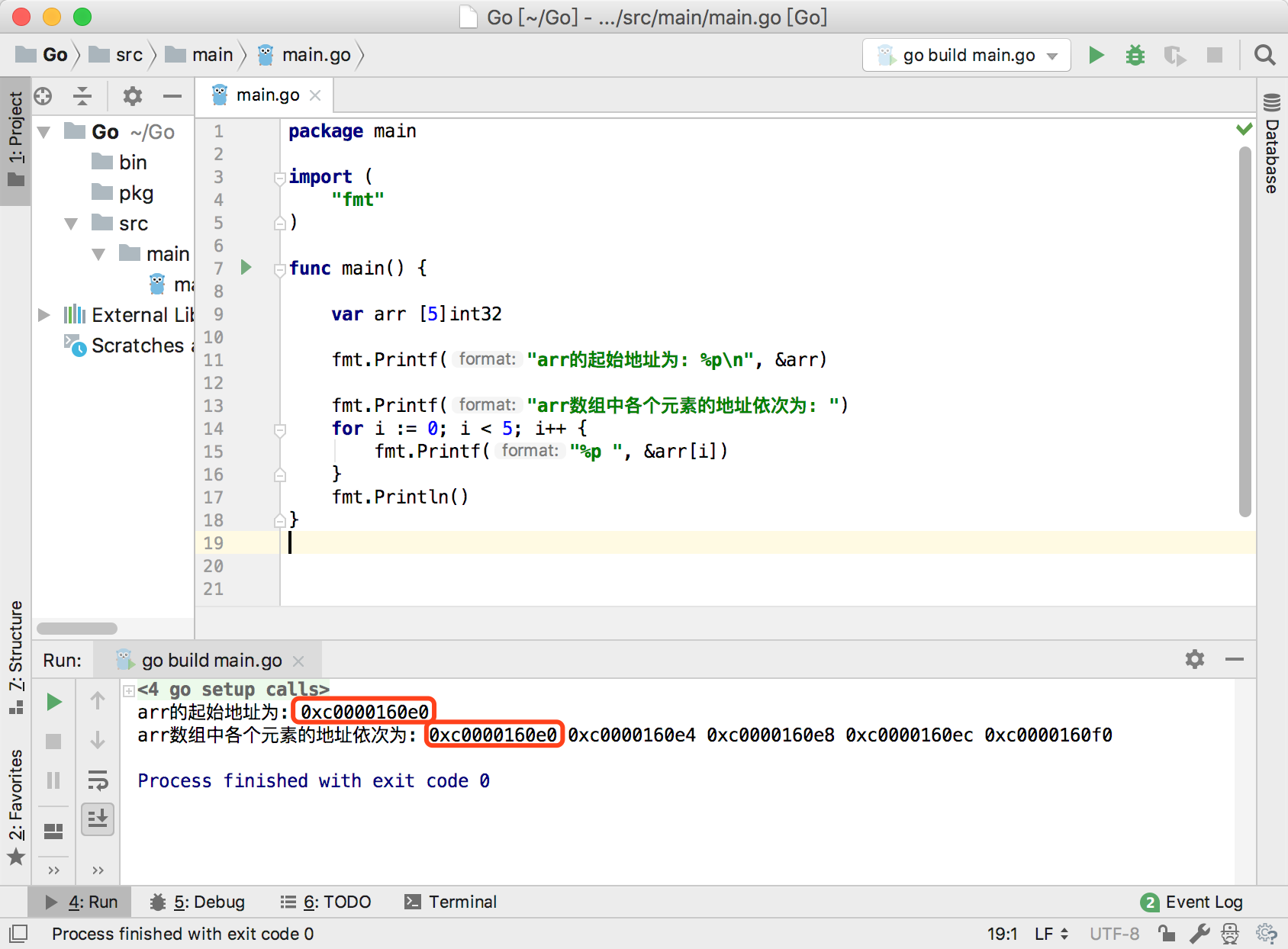
Task: Toggle scroll to end in Run console
Action: click(x=98, y=819)
